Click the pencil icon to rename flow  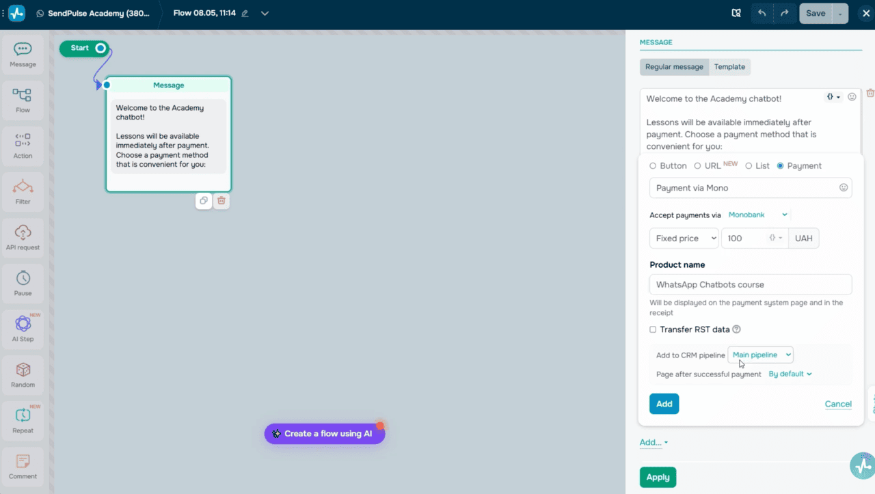245,14
